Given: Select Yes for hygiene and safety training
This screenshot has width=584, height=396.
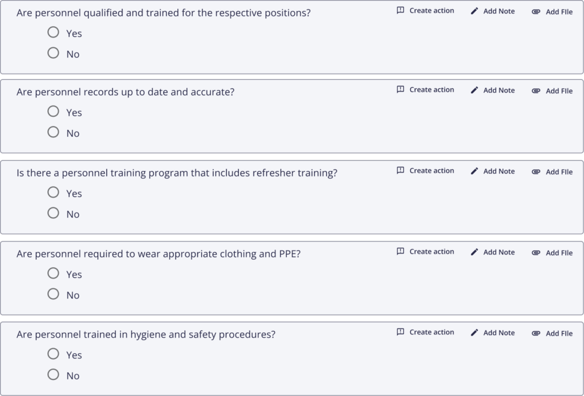Looking at the screenshot, I should 53,354.
